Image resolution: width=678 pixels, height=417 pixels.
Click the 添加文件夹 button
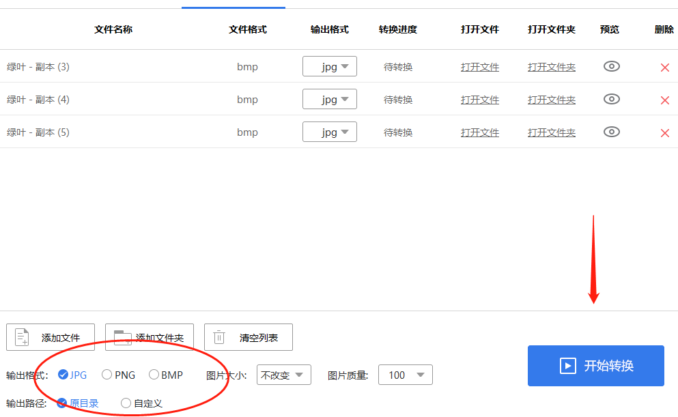(150, 337)
